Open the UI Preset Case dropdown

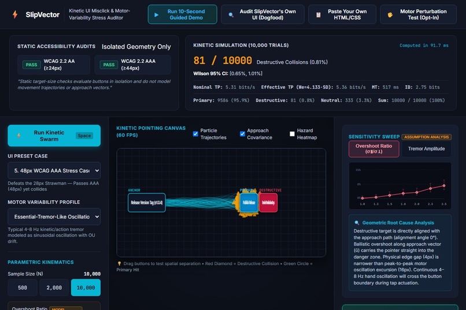(x=54, y=170)
